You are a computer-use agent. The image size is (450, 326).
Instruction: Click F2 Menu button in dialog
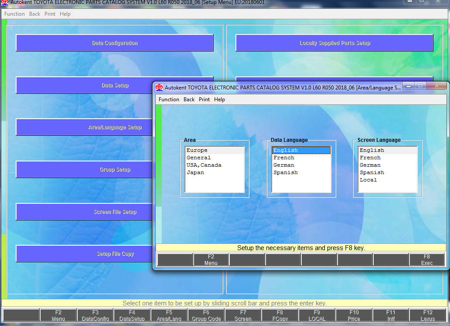(211, 260)
